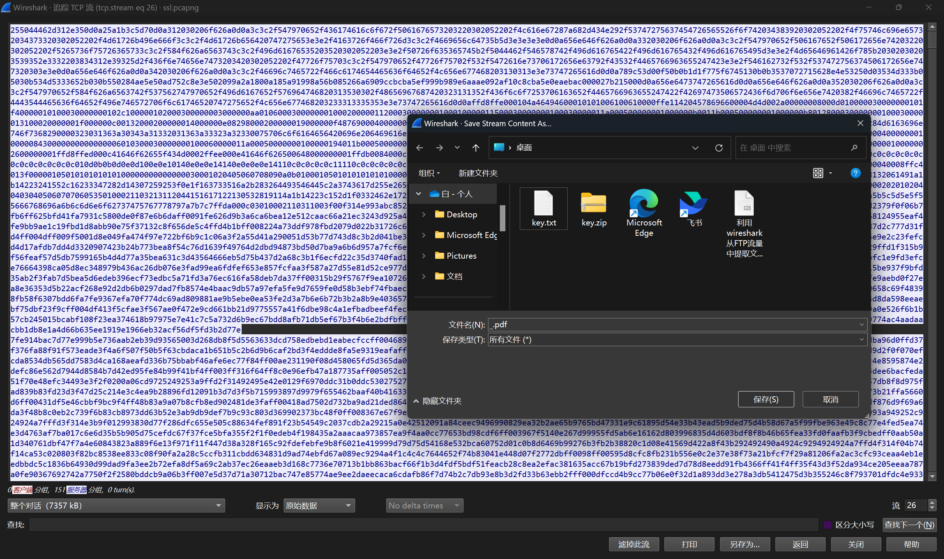The height and width of the screenshot is (559, 944).
Task: Click the 关闭 button
Action: point(855,544)
